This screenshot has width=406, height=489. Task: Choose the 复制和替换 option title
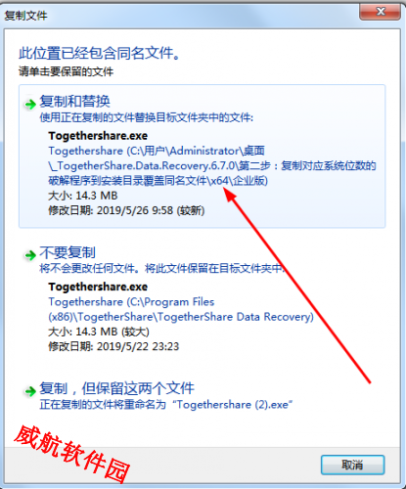[x=74, y=101]
